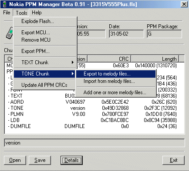Expand the TEXT Chunk submenu
Screen dimensions: 189x171
point(45,62)
